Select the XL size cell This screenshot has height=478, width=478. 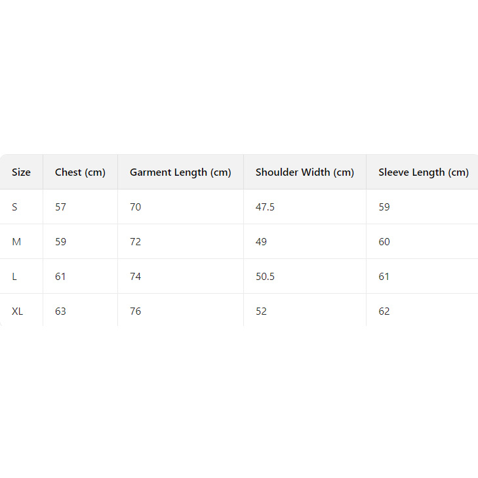(18, 311)
